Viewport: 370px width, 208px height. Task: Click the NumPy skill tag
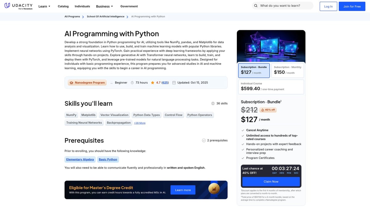point(71,115)
